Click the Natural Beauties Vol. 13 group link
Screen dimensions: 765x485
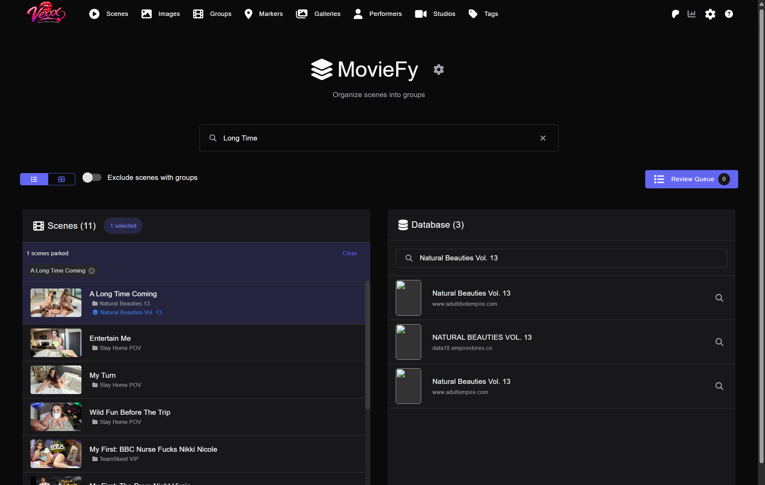pos(131,312)
